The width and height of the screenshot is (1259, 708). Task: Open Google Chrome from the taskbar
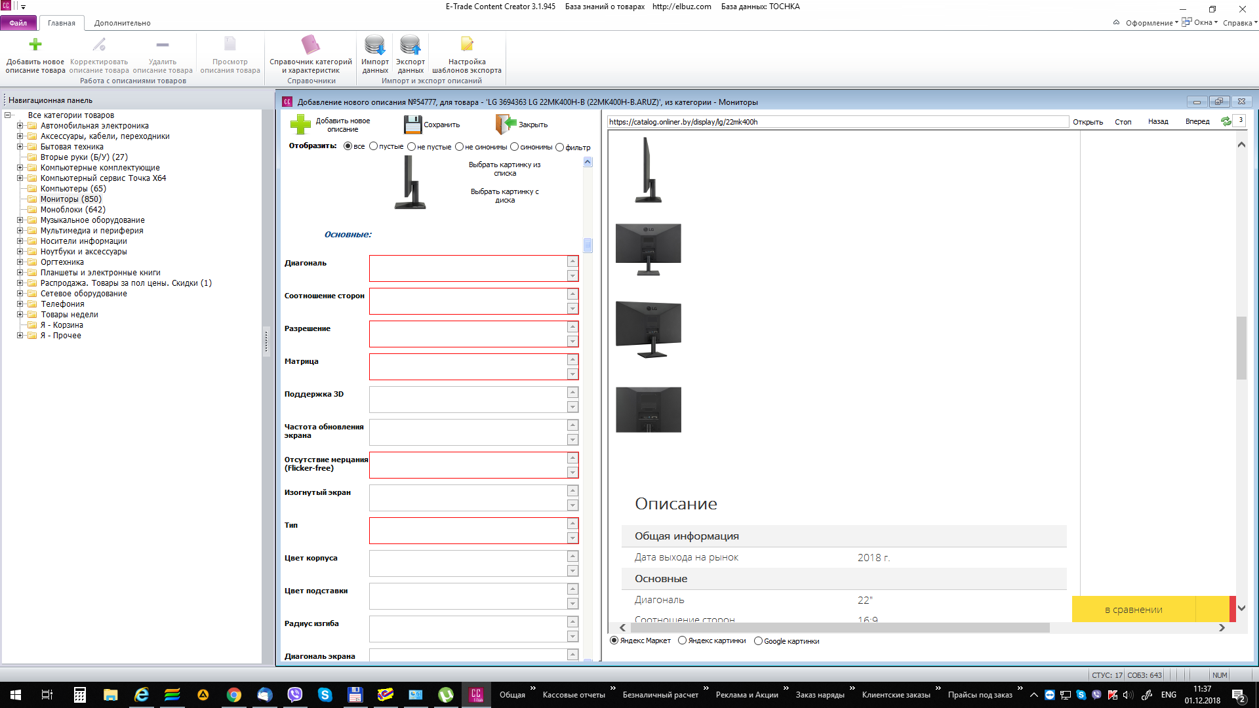point(234,695)
